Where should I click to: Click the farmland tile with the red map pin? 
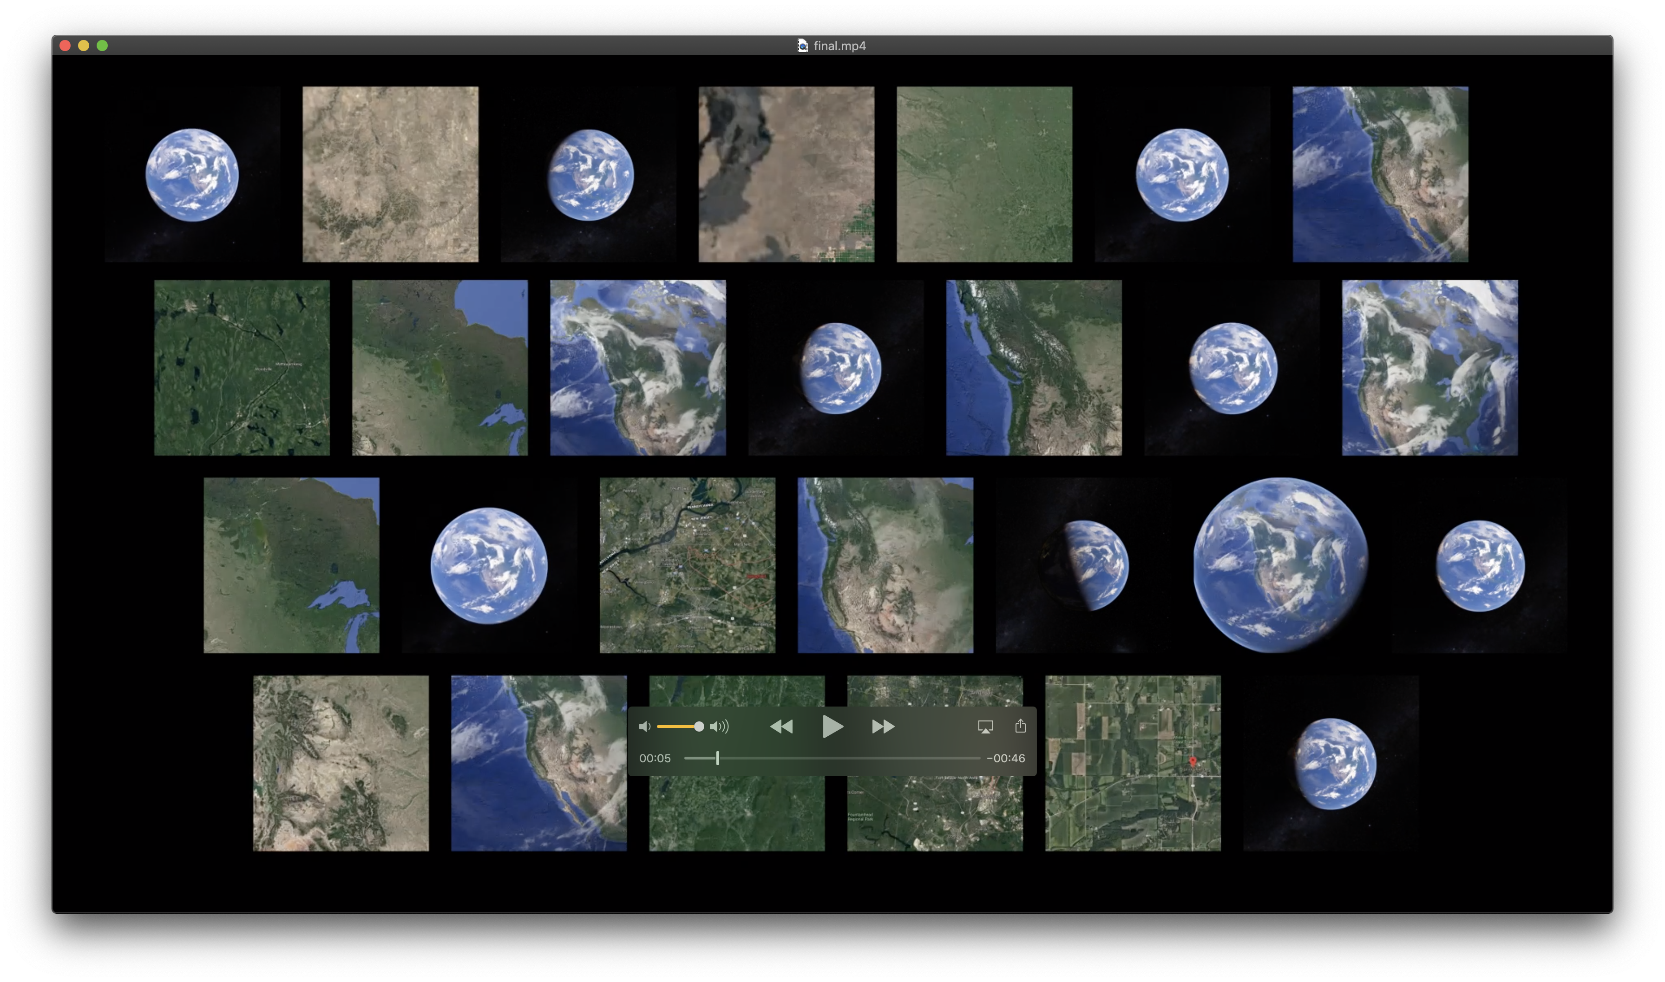click(x=1132, y=763)
